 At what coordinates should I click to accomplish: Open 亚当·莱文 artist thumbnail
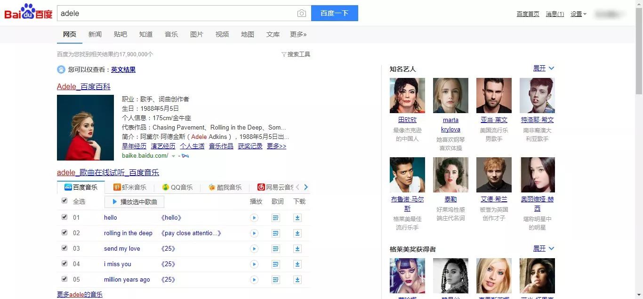click(494, 95)
